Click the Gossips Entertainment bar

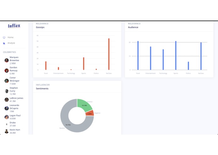point(58,68)
